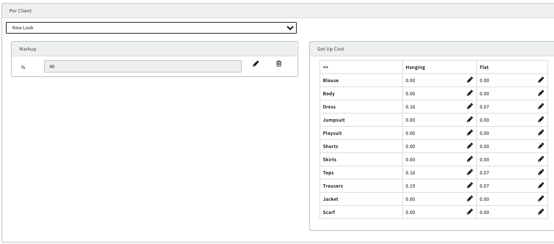554x244 pixels.
Task: Edit the Dress Flat cost pencil
Action: pos(541,106)
